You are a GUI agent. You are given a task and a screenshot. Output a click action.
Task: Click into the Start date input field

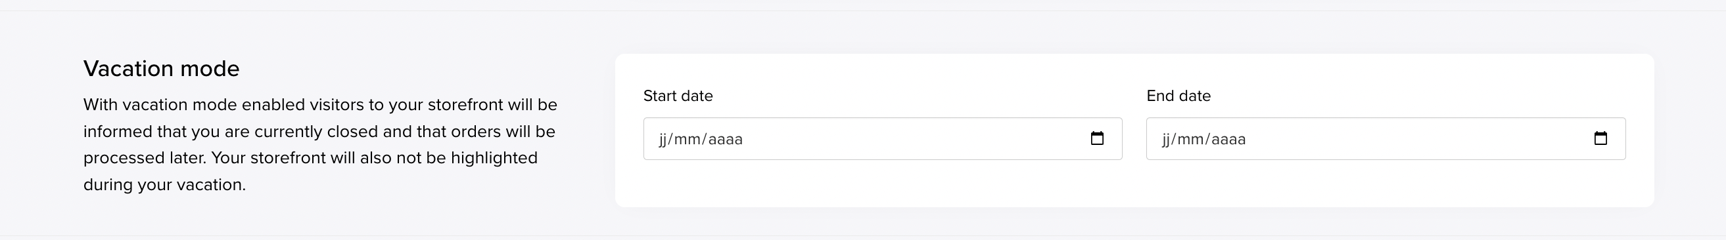pos(883,138)
